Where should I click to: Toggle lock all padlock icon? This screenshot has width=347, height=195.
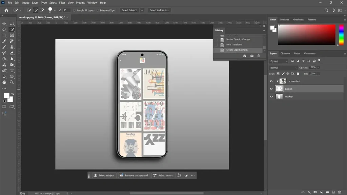[298, 74]
